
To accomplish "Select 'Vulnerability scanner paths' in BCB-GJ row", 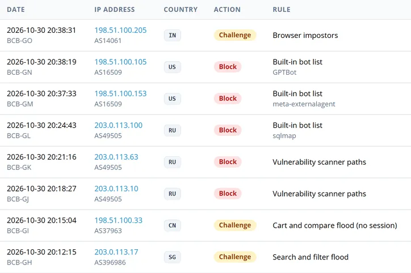I will [x=319, y=194].
